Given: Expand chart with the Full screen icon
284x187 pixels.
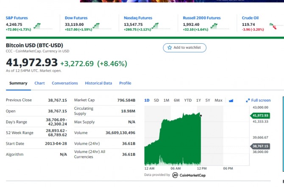Looking at the screenshot, I should (248, 100).
